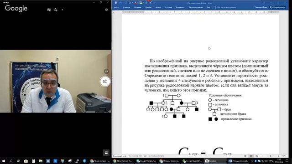Screen dimensions: 292x164
Task: Open the Макет ribbon tab
Action: [x=158, y=7]
